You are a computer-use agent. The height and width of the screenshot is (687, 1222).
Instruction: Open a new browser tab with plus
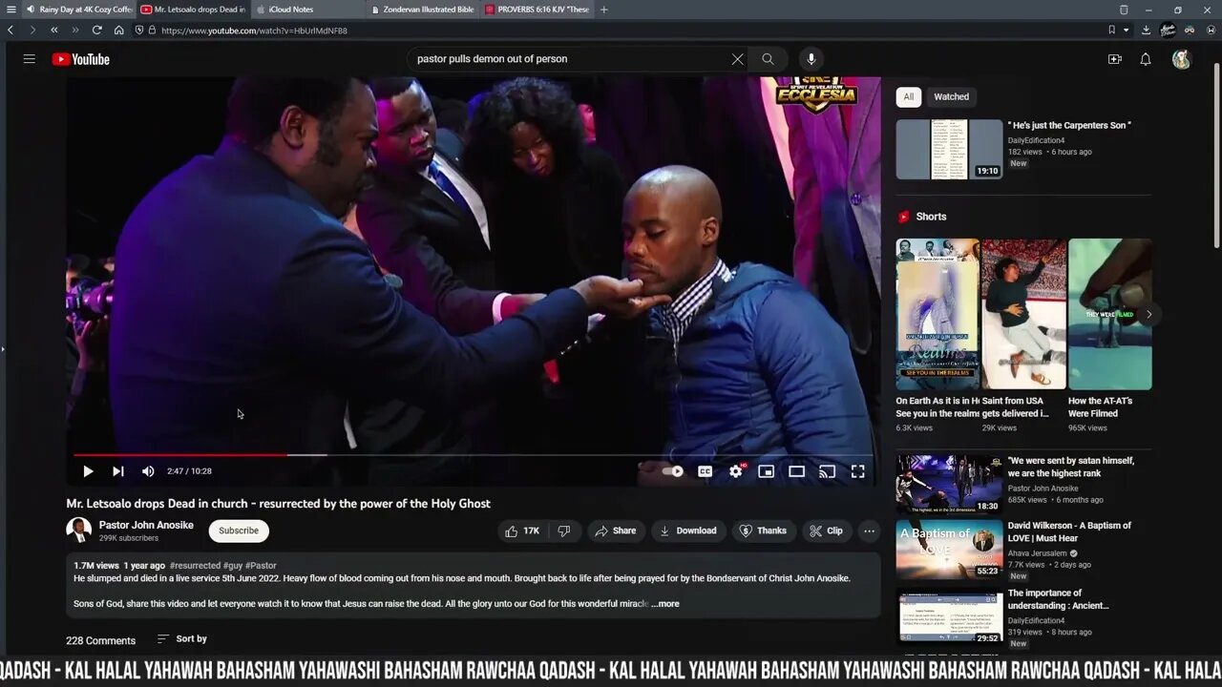click(604, 10)
